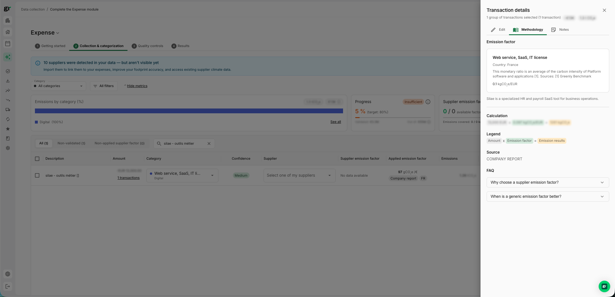Click the download icon in the sidebar
Viewport: 615px width, 297px height.
tap(8, 81)
